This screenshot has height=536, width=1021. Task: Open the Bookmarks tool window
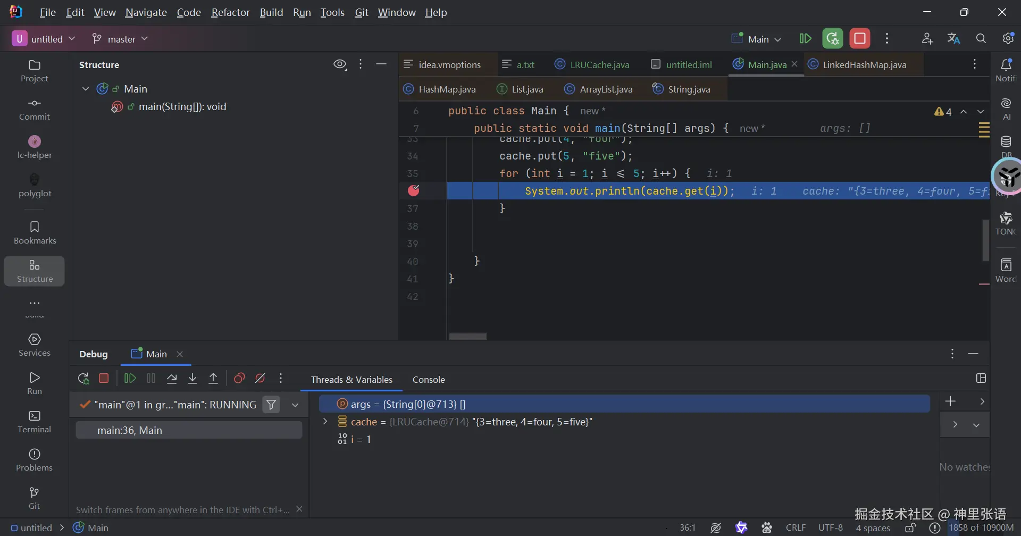(35, 233)
